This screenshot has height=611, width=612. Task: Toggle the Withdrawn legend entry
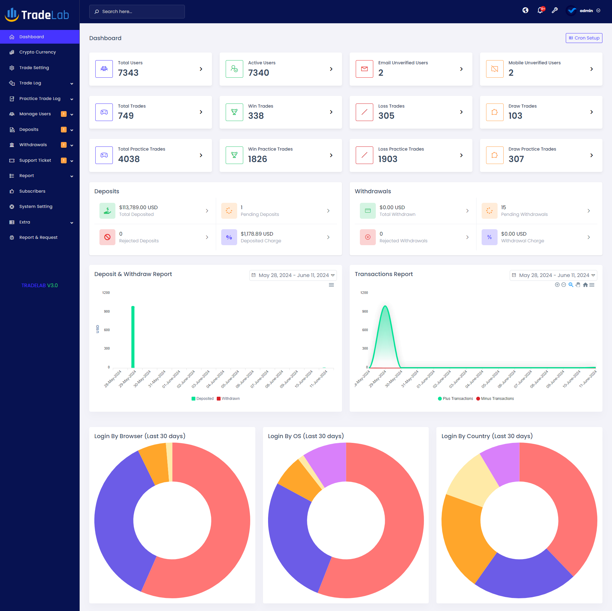228,398
